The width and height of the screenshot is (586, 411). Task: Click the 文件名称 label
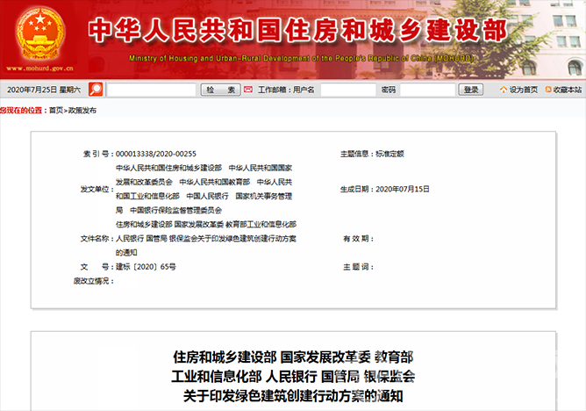pyautogui.click(x=96, y=239)
